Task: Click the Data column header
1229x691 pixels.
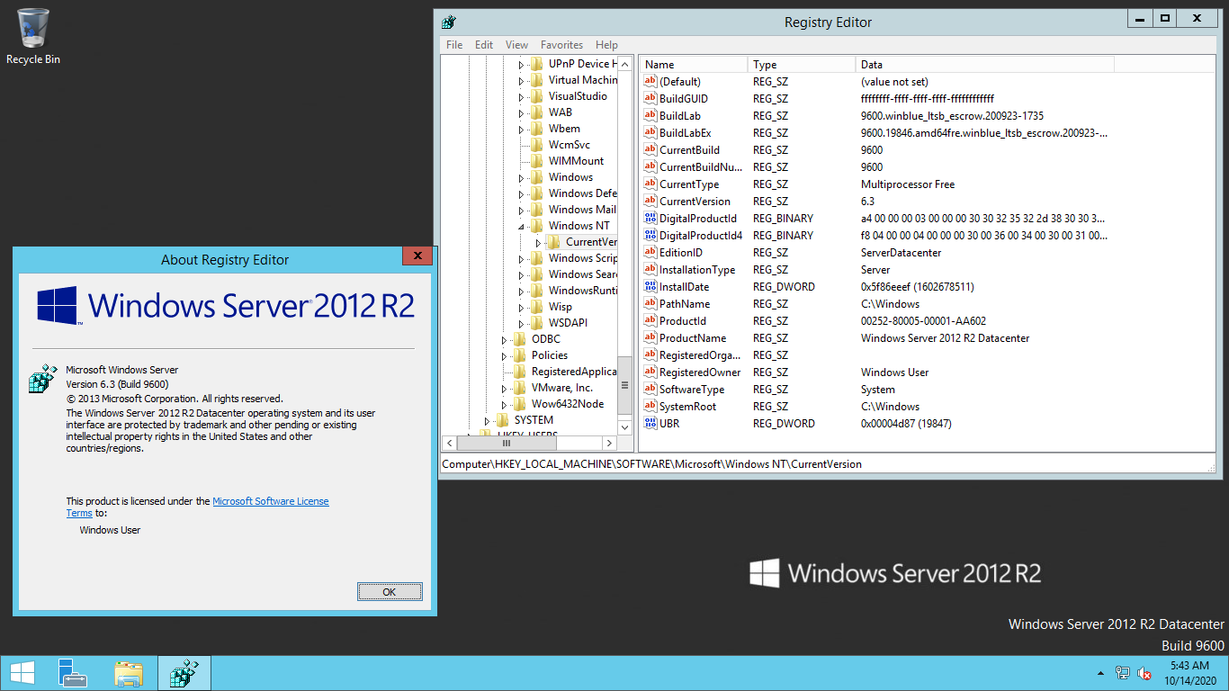Action: [984, 64]
